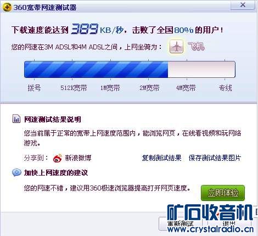Click the Sina Weibo eye logo icon
258x236 pixels.
pos(58,158)
